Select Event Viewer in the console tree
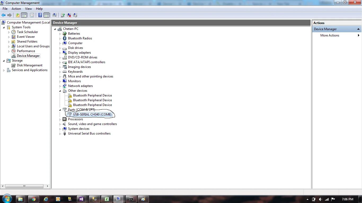Screen dimensions: 362x203 point(26,37)
